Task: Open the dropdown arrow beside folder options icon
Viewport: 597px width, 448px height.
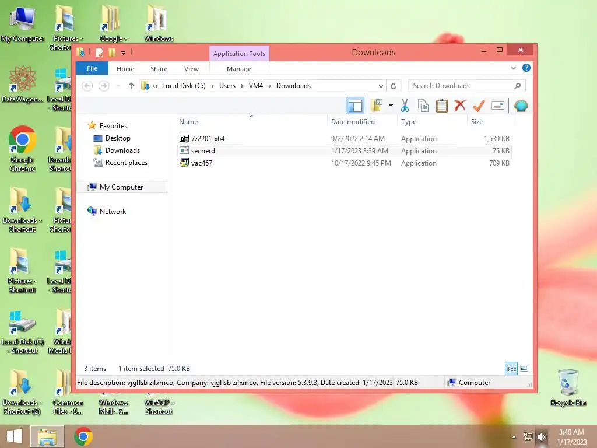Action: (391, 106)
